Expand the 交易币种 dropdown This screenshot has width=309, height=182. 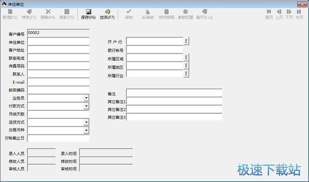click(87, 130)
